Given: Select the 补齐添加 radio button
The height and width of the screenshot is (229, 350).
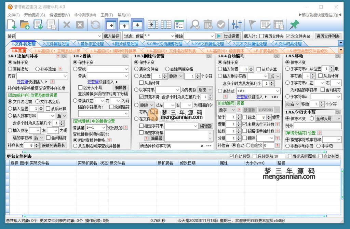Looking at the screenshot, I should click(x=37, y=69).
